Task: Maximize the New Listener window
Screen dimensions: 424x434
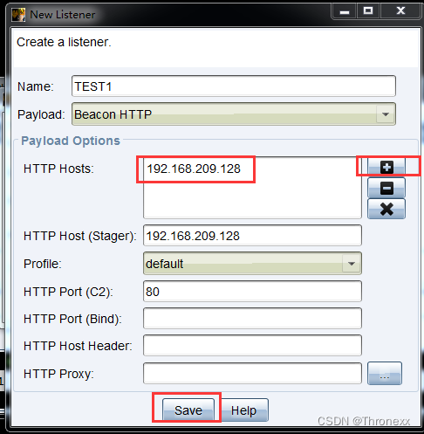Action: click(368, 11)
